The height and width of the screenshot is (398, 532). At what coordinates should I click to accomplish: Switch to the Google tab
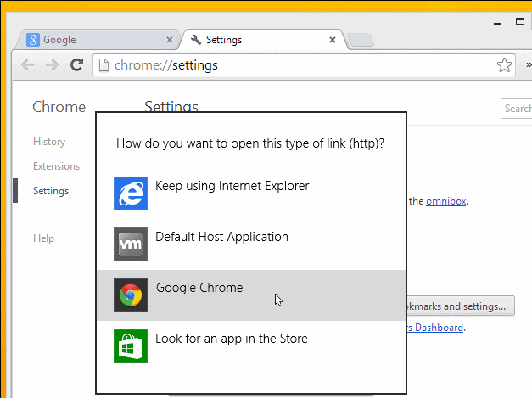(97, 40)
